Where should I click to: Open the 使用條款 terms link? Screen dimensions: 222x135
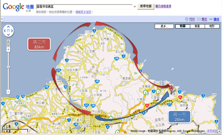(212, 131)
